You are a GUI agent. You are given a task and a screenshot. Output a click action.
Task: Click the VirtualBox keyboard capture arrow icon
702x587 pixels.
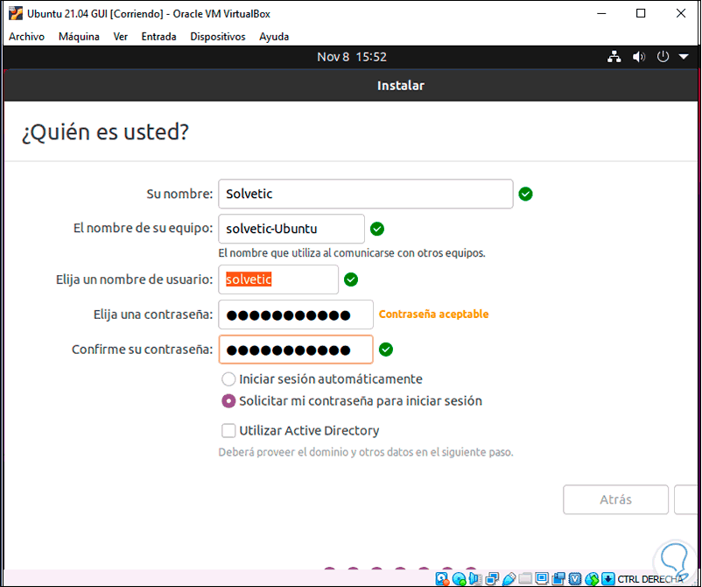608,579
